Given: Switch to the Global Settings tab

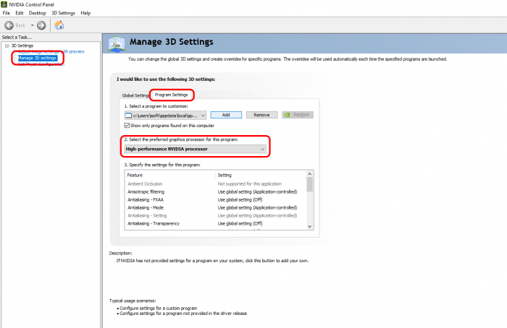Looking at the screenshot, I should coord(135,95).
